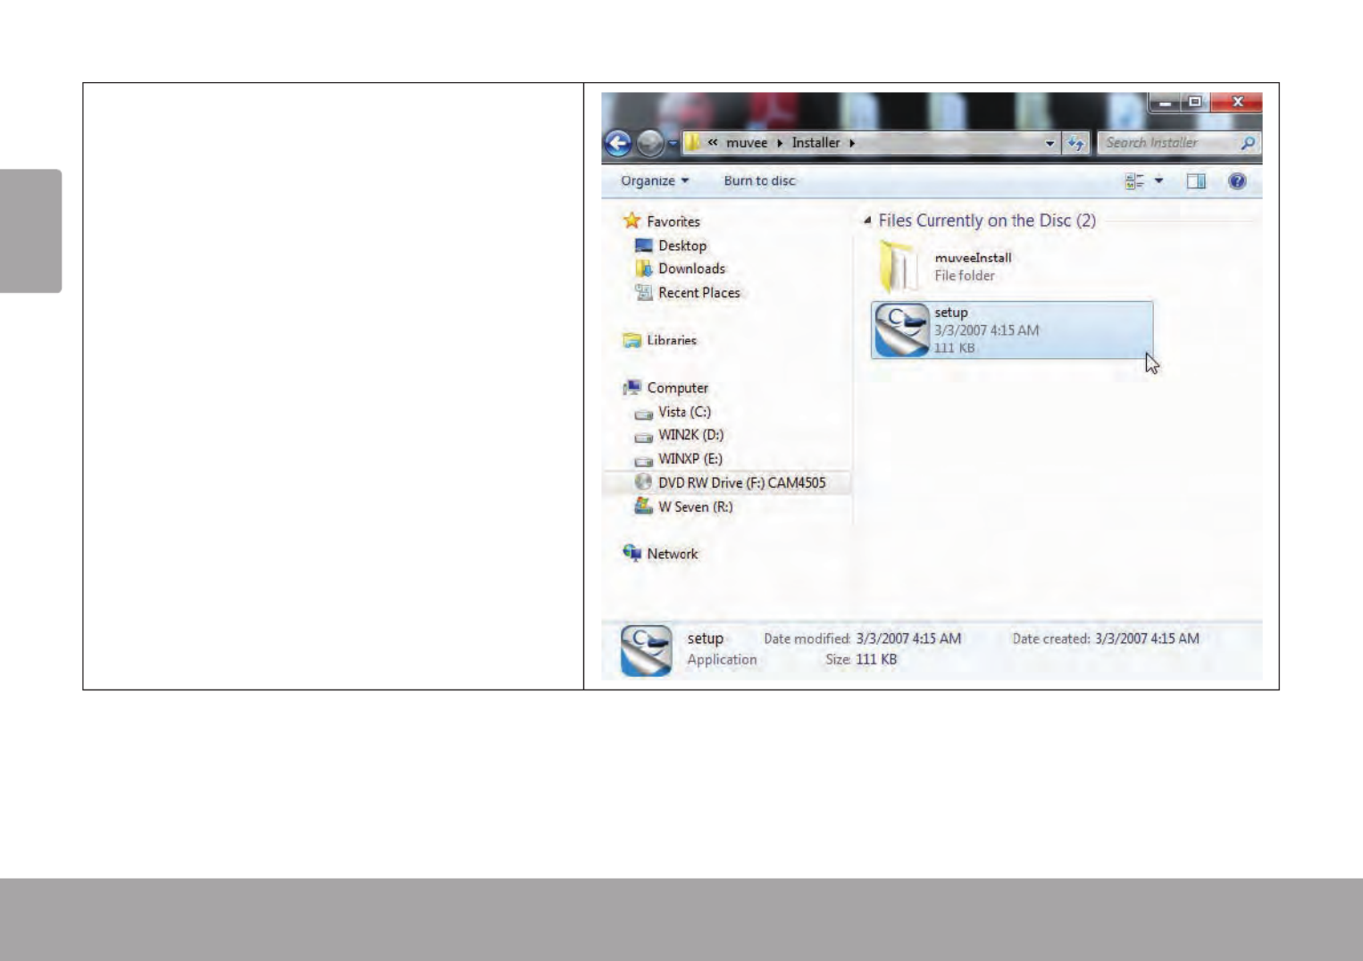Click the Computer icon in sidebar
This screenshot has width=1363, height=961.
pyautogui.click(x=632, y=388)
